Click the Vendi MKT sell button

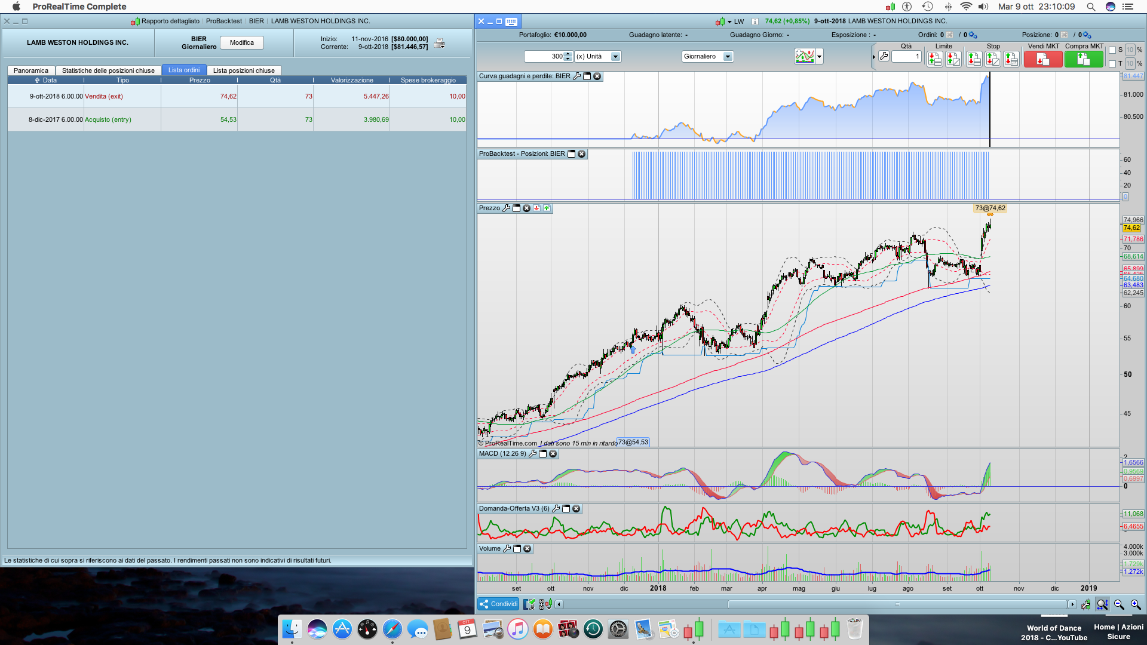coord(1042,59)
